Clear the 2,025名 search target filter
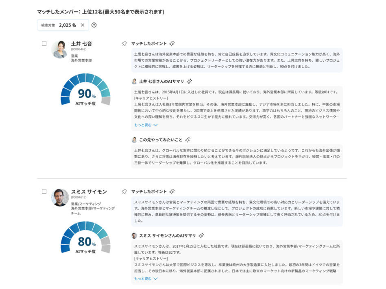The width and height of the screenshot is (386, 289). [x=83, y=25]
